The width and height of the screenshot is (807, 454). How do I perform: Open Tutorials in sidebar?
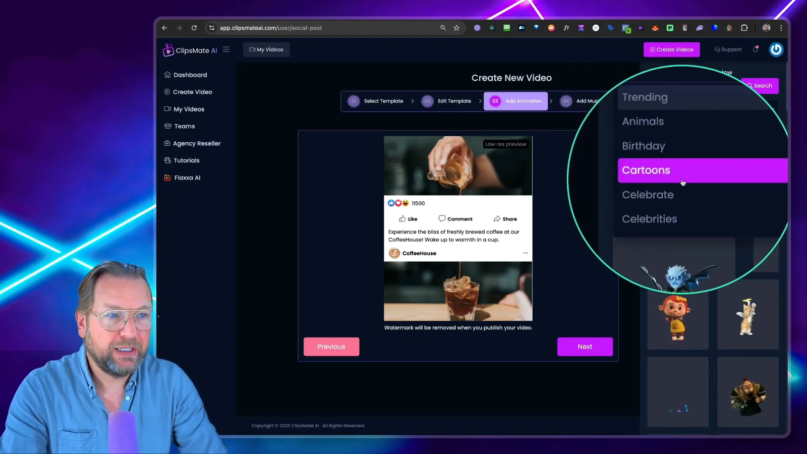point(182,160)
